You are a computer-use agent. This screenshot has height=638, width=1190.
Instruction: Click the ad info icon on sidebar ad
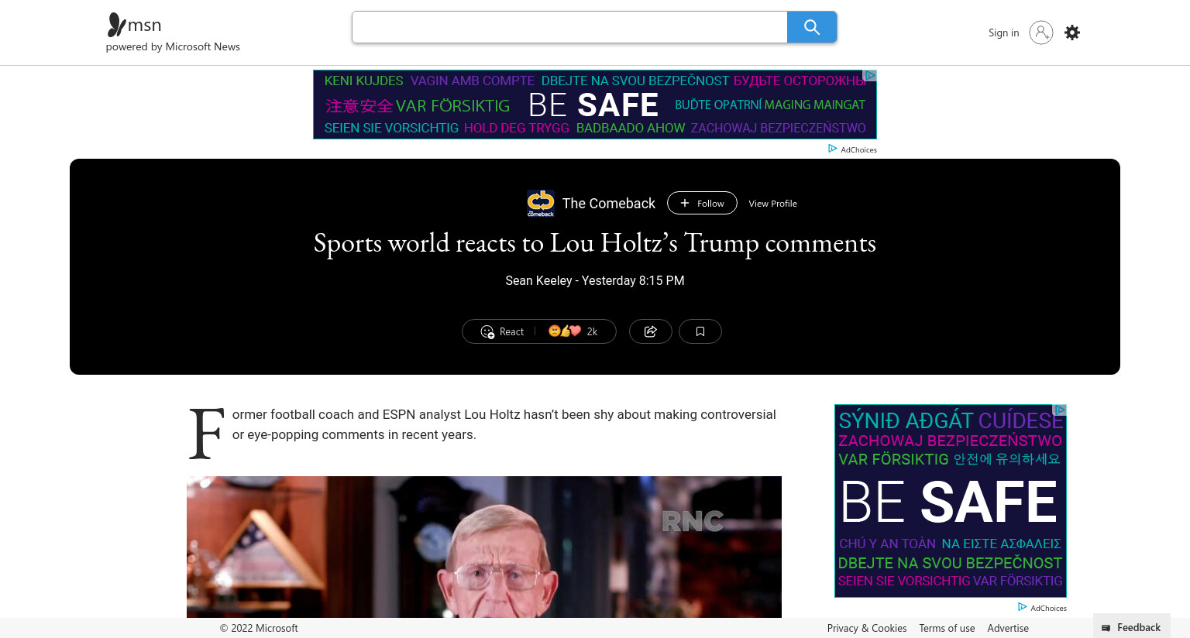point(1060,410)
